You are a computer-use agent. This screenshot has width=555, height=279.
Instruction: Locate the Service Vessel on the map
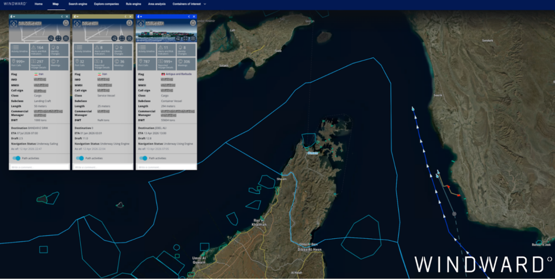pos(77,23)
